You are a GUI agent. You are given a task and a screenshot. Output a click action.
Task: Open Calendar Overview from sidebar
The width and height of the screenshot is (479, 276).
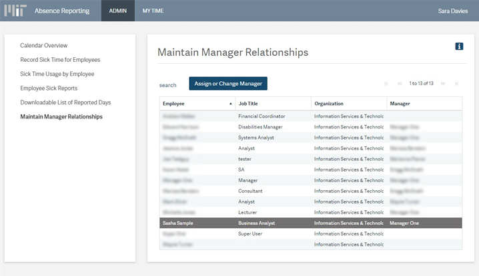(x=44, y=45)
